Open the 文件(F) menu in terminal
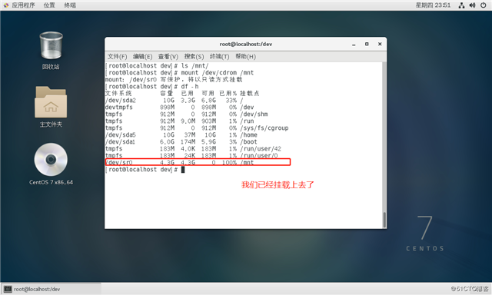Viewport: 492px width, 295px height. click(118, 56)
